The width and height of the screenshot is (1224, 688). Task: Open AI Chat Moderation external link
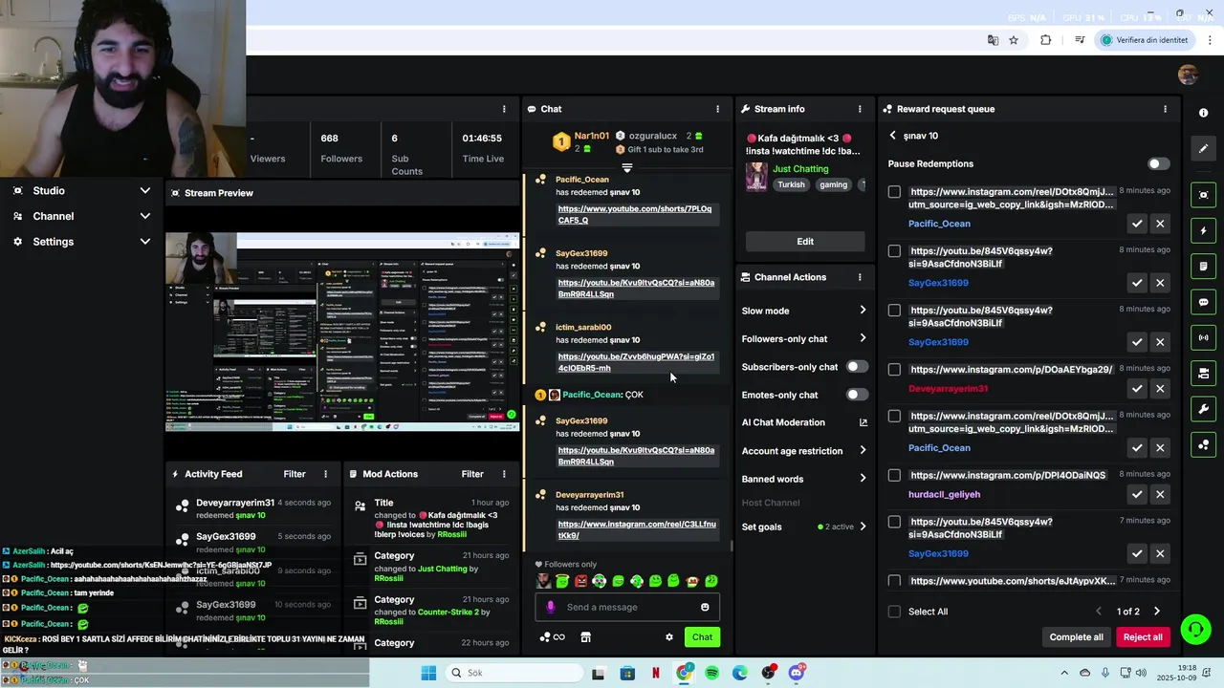pyautogui.click(x=863, y=422)
